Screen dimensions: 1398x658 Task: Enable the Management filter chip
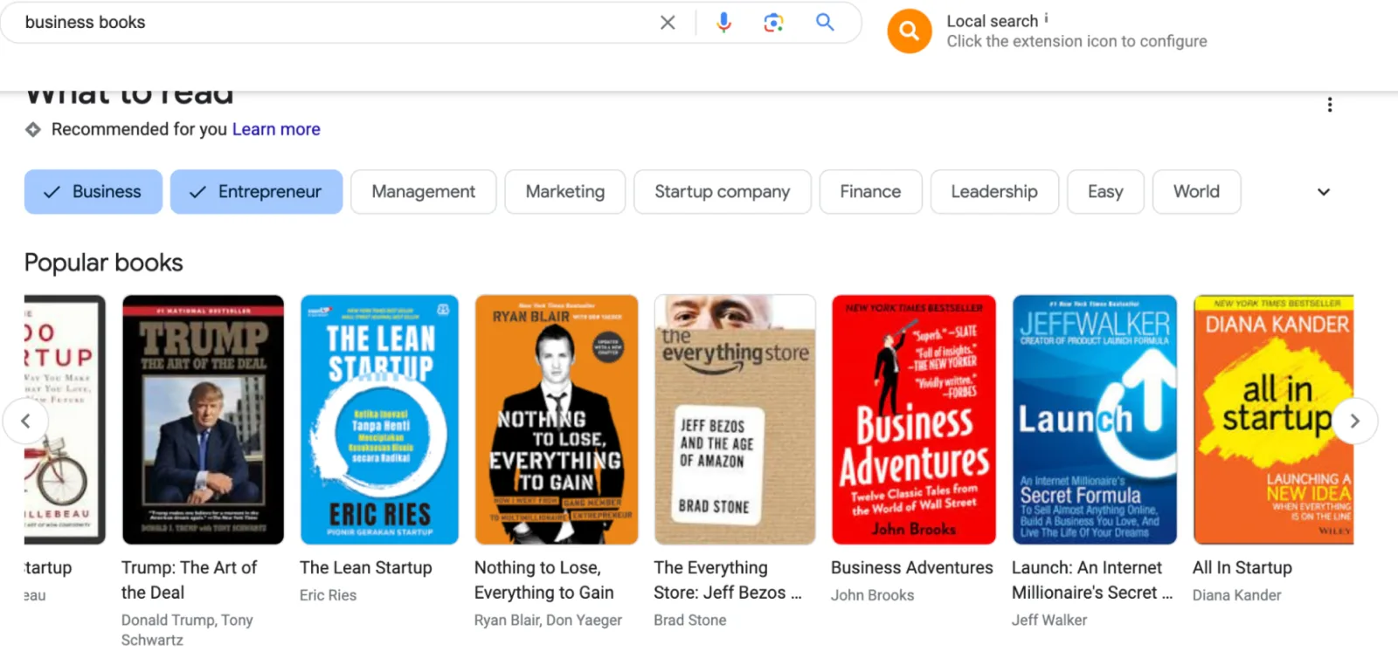pyautogui.click(x=423, y=192)
